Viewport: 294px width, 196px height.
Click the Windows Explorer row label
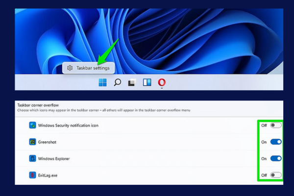click(54, 159)
